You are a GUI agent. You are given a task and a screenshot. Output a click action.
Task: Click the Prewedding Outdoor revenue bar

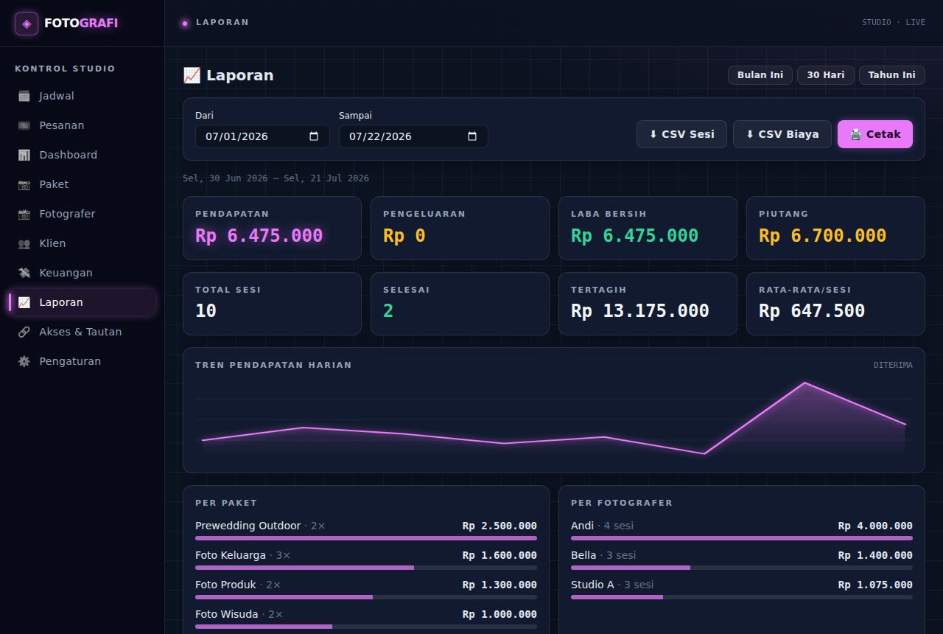click(x=366, y=538)
